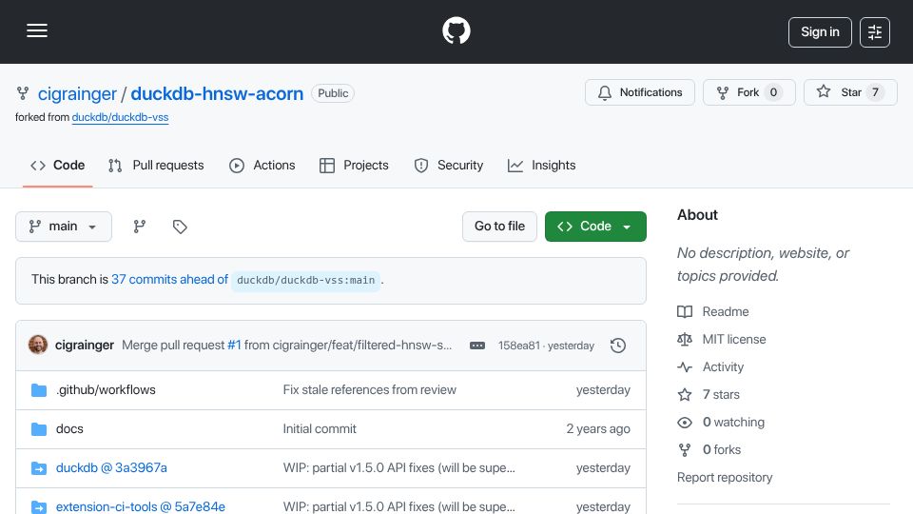Switch to the Pull requests tab

[156, 166]
